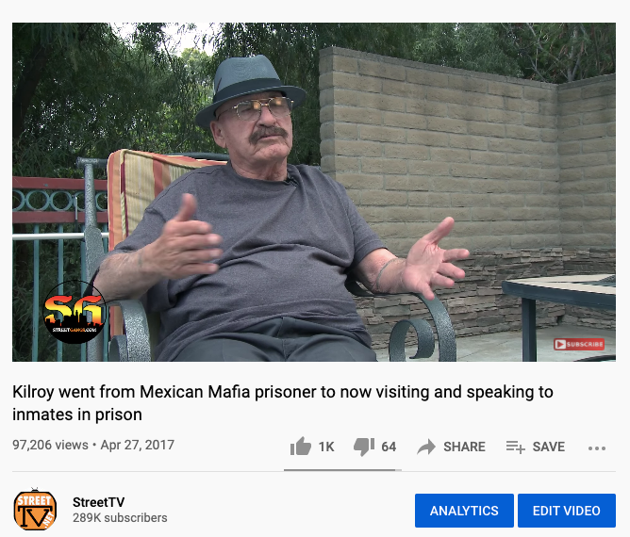Viewport: 630px width, 537px height.
Task: Click the thumbs down dislike icon
Action: pos(364,447)
